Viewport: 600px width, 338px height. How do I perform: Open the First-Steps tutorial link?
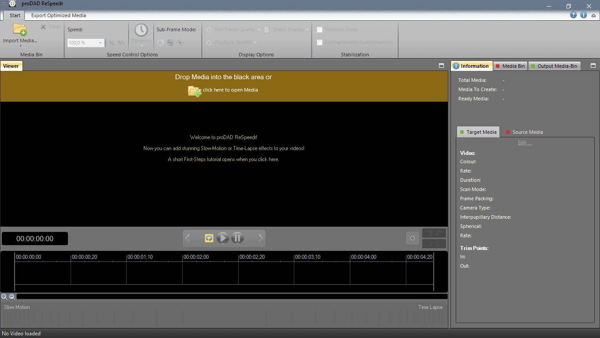pyautogui.click(x=223, y=159)
